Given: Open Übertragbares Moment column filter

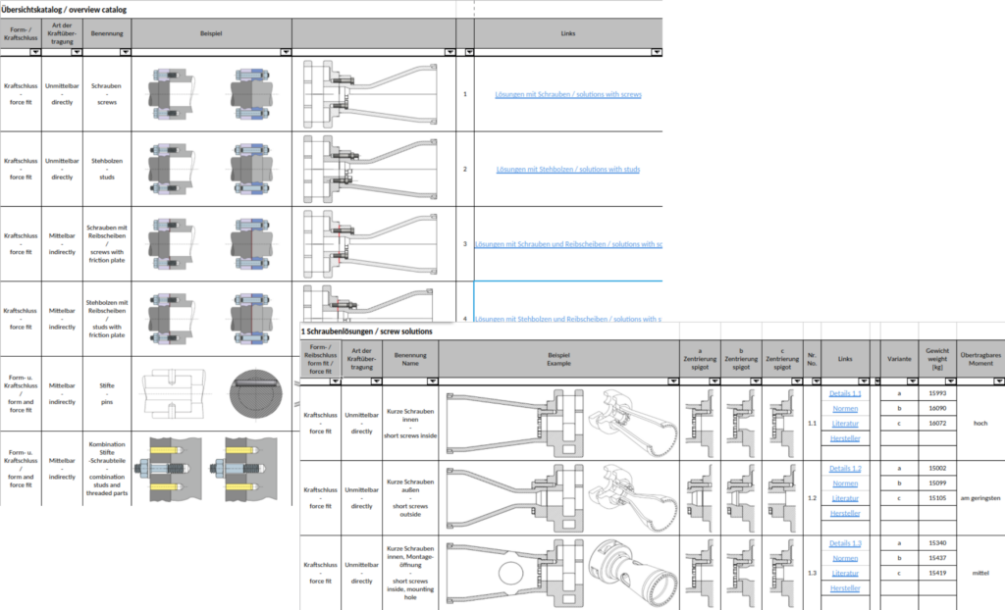Looking at the screenshot, I should (998, 381).
